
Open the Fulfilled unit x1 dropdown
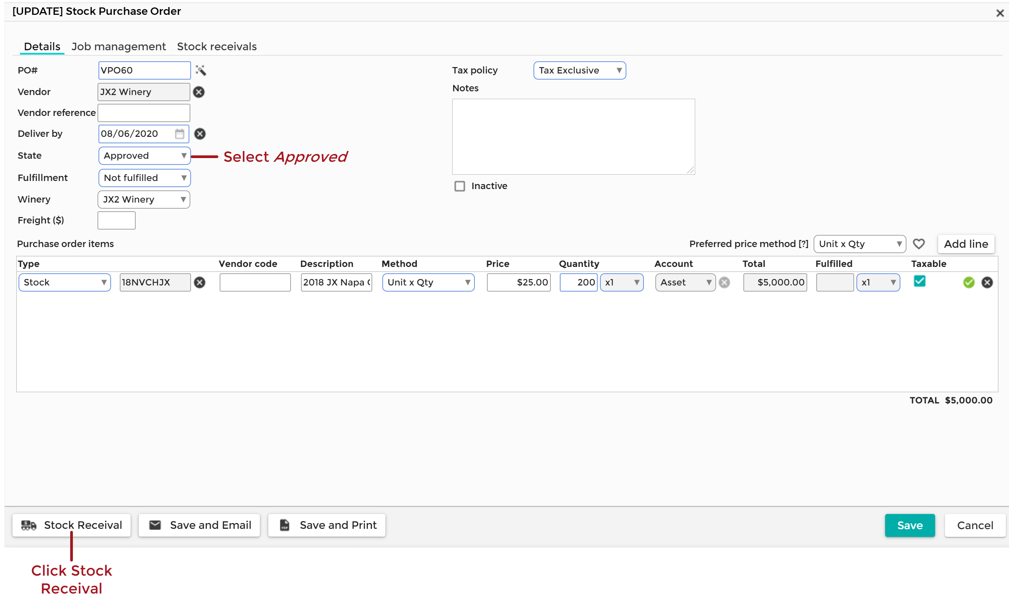pos(878,282)
